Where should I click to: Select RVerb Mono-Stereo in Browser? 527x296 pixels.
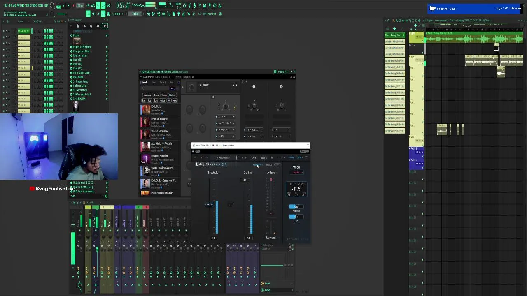point(82,73)
